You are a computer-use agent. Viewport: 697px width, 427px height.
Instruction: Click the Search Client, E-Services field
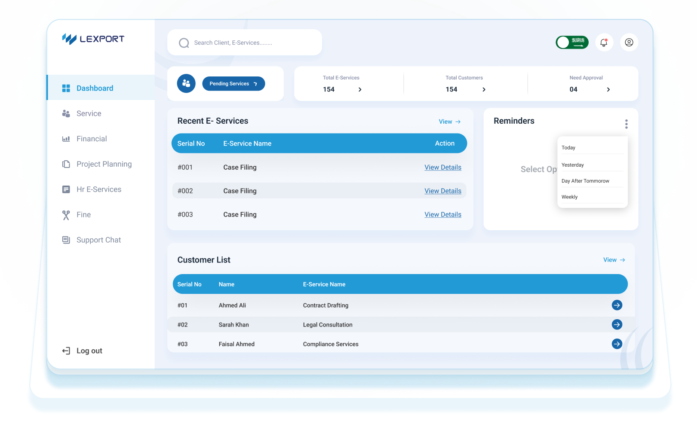[x=249, y=43]
